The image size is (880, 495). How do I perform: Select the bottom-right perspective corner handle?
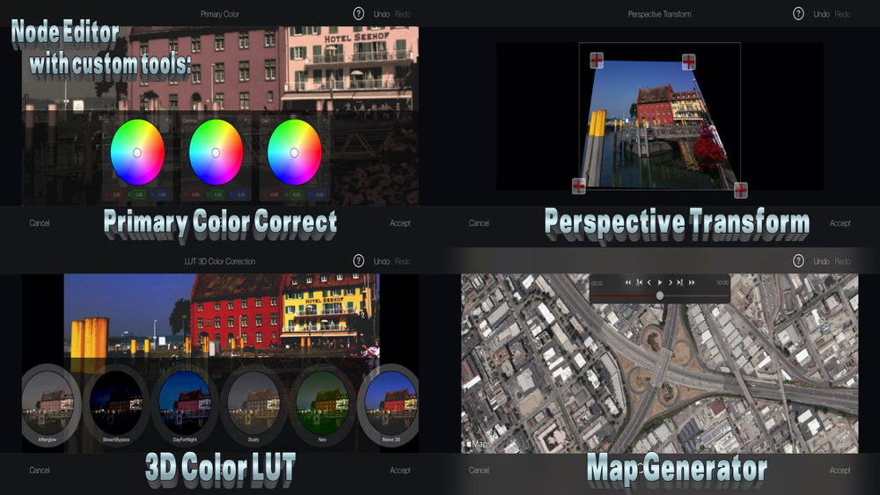point(741,190)
